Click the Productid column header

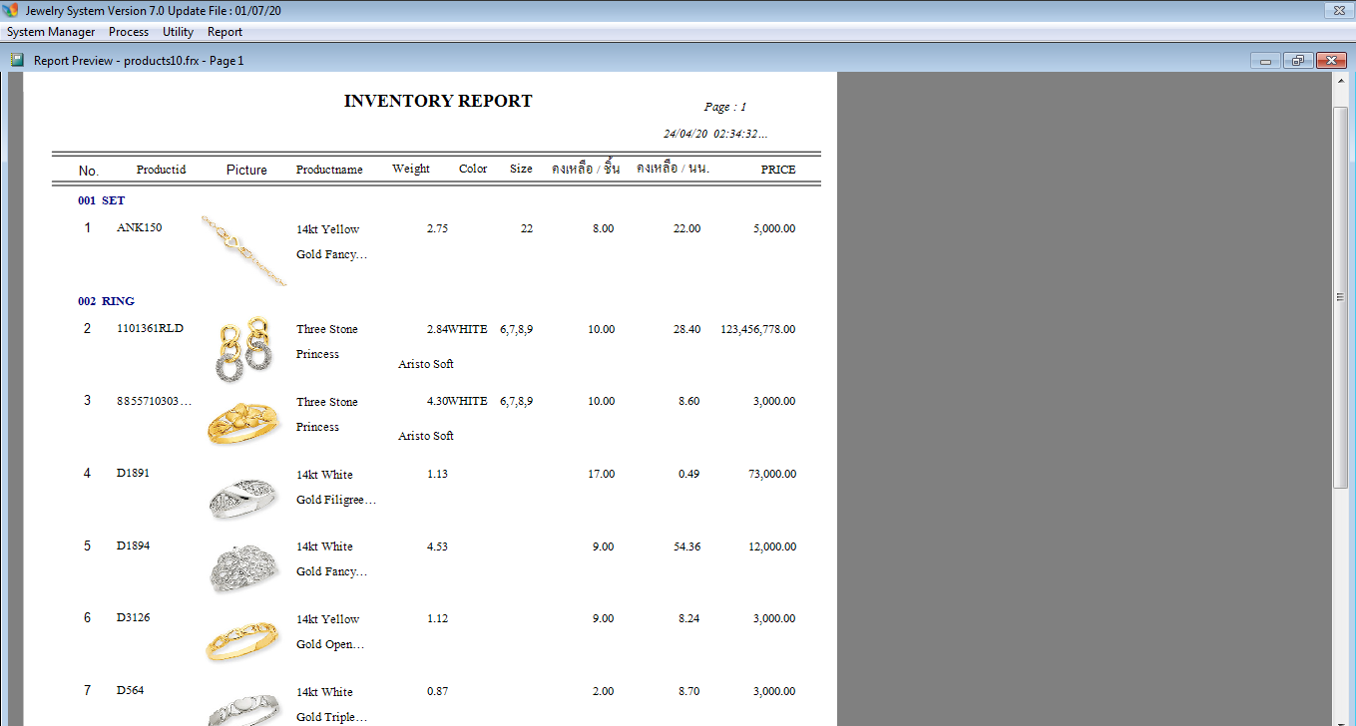coord(162,170)
